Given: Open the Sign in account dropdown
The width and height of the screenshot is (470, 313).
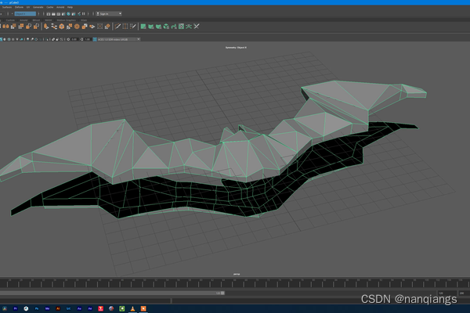Looking at the screenshot, I should point(109,14).
